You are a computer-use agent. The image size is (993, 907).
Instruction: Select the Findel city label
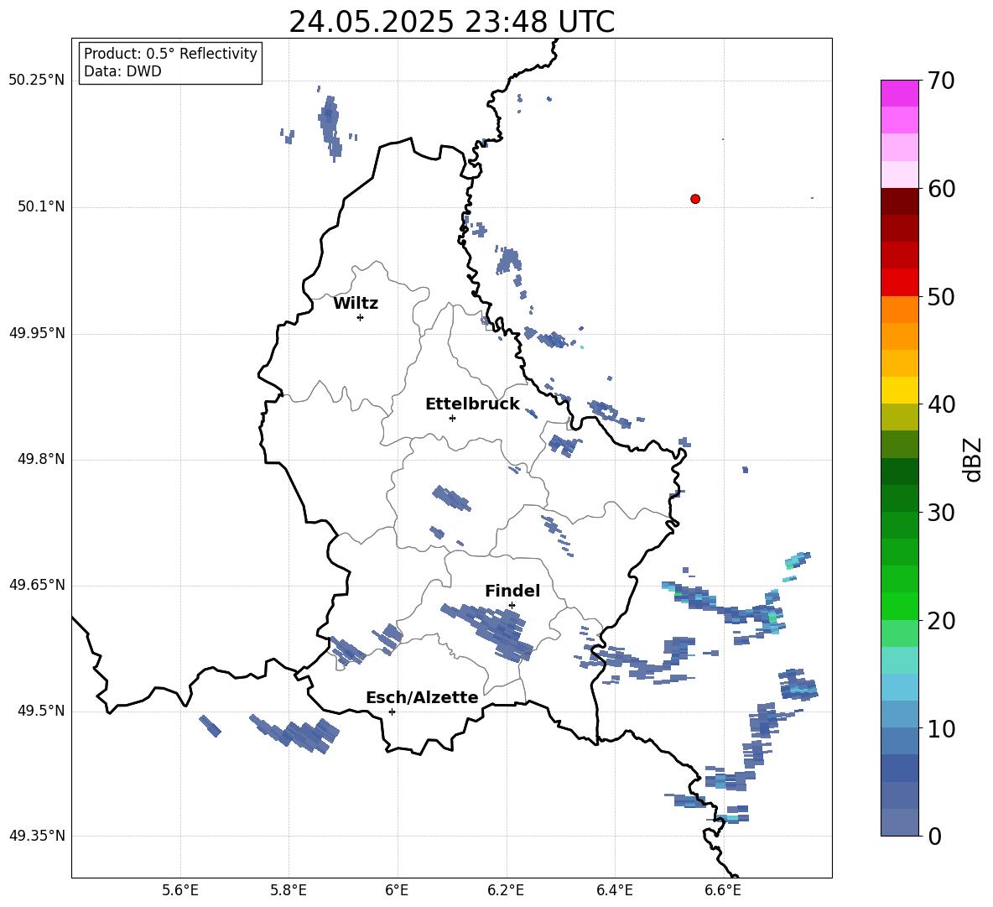tap(512, 591)
